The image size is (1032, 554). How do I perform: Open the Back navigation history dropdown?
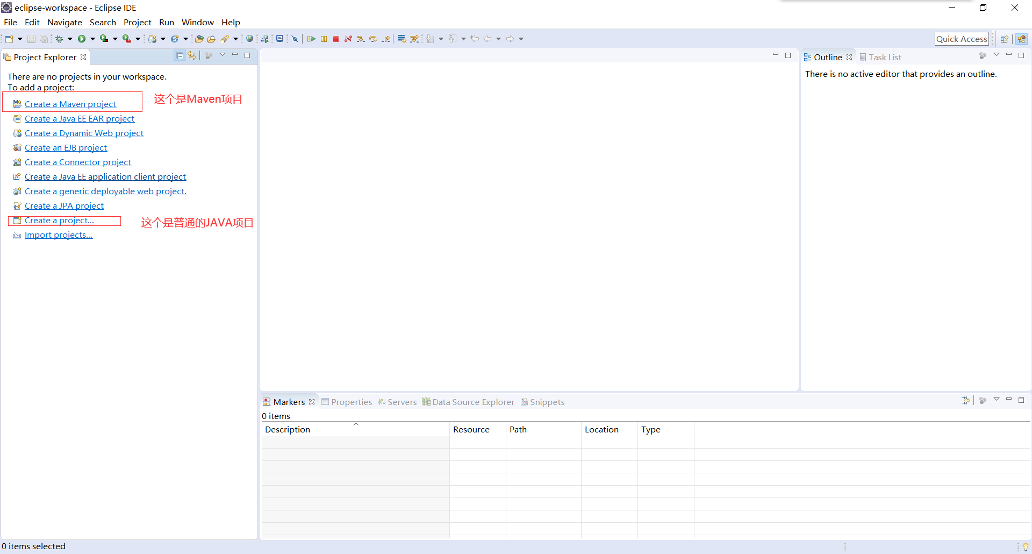pos(498,39)
